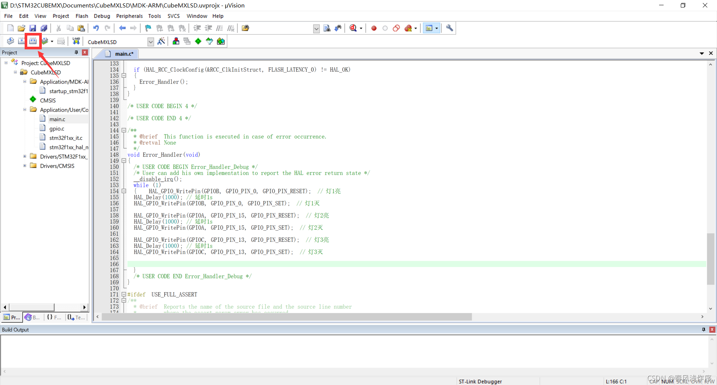Disable all breakpoints icon
Image resolution: width=717 pixels, height=385 pixels.
coord(396,28)
